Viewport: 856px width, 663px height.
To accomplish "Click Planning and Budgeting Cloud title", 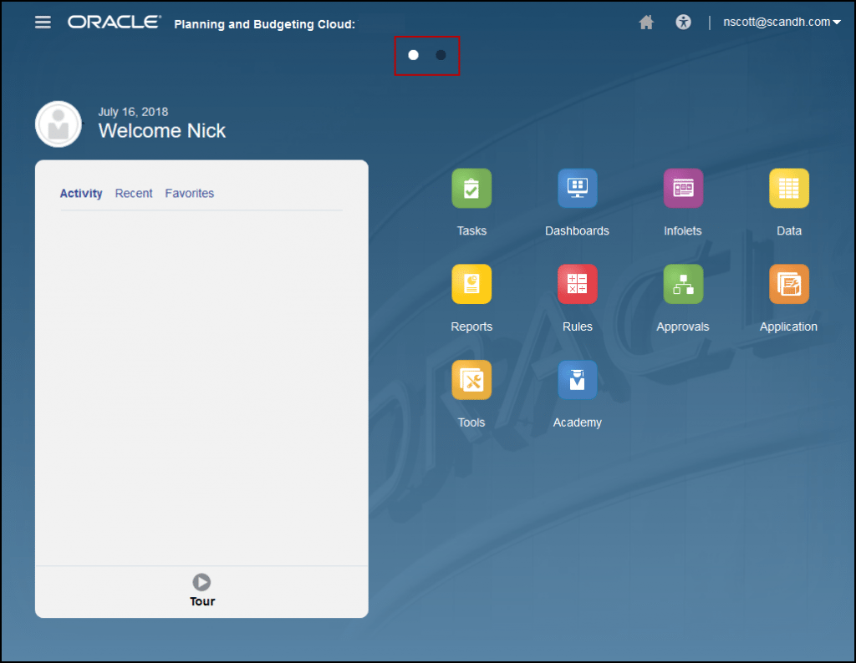I will tap(265, 24).
